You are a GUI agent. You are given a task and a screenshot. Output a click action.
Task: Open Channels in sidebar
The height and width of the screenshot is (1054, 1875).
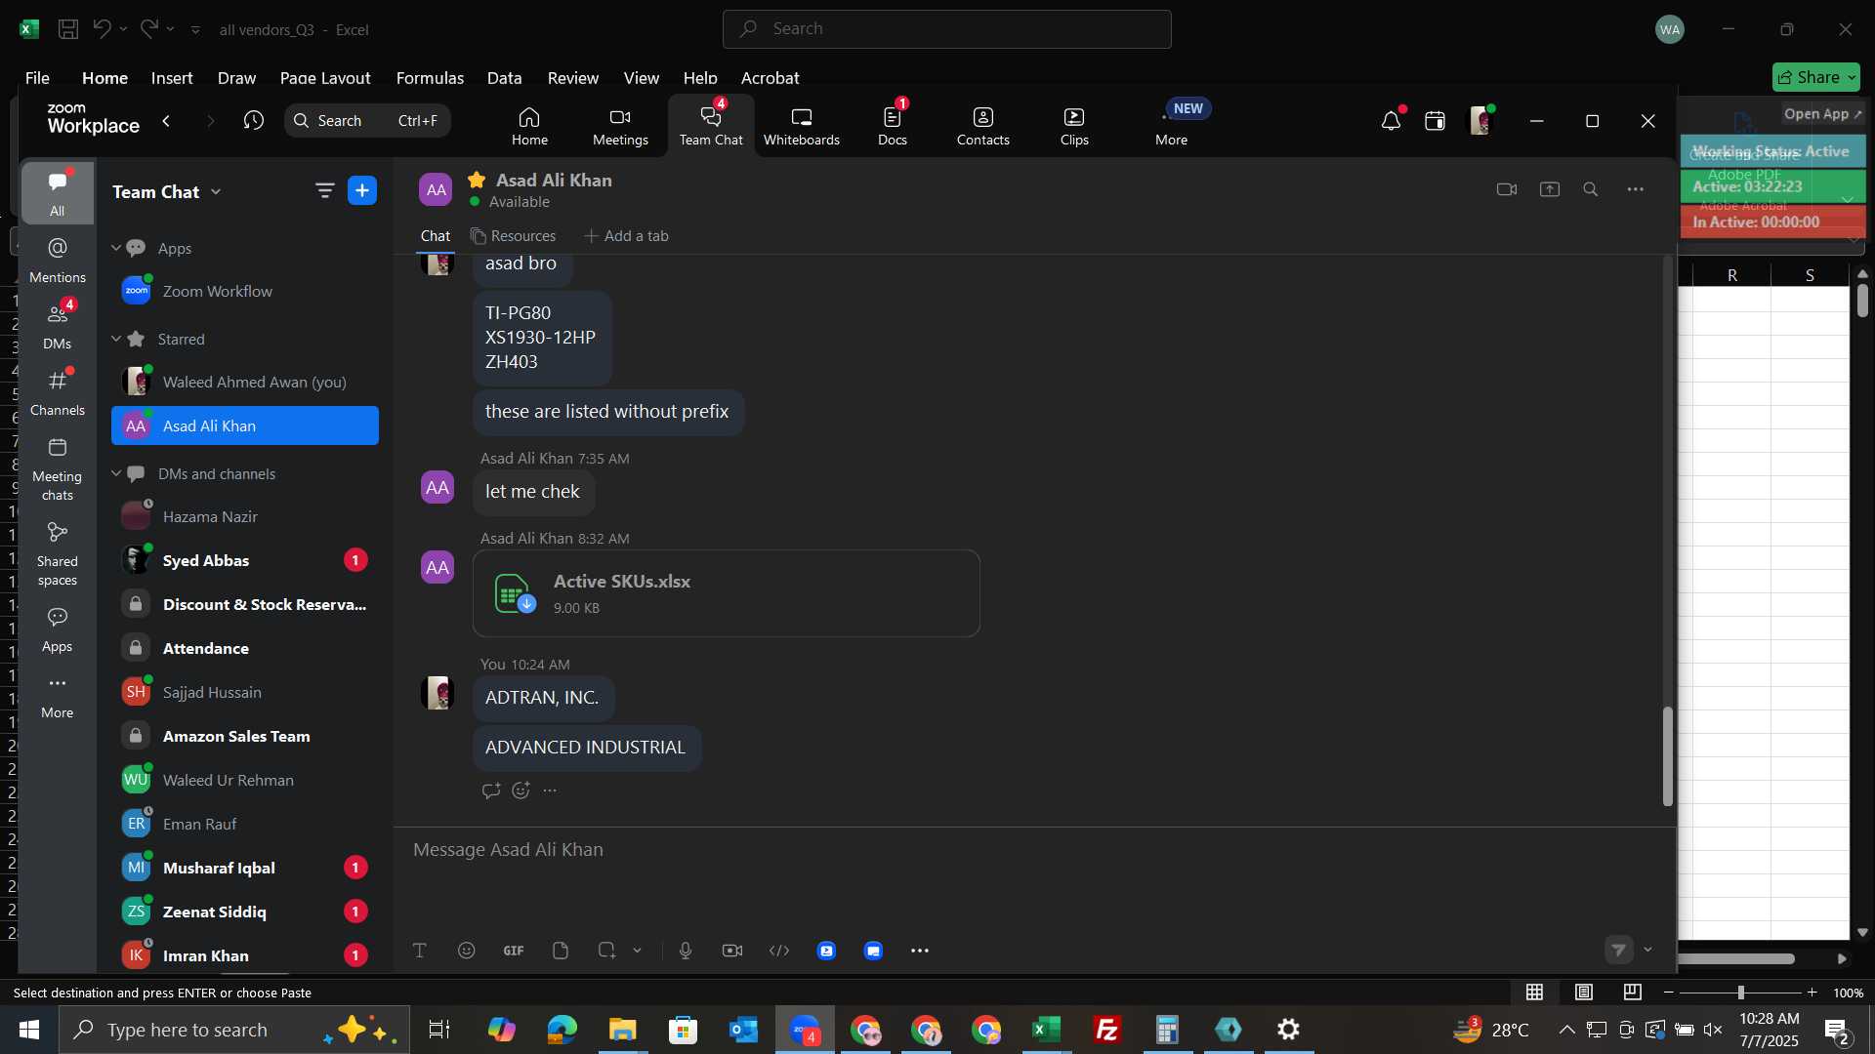[58, 393]
